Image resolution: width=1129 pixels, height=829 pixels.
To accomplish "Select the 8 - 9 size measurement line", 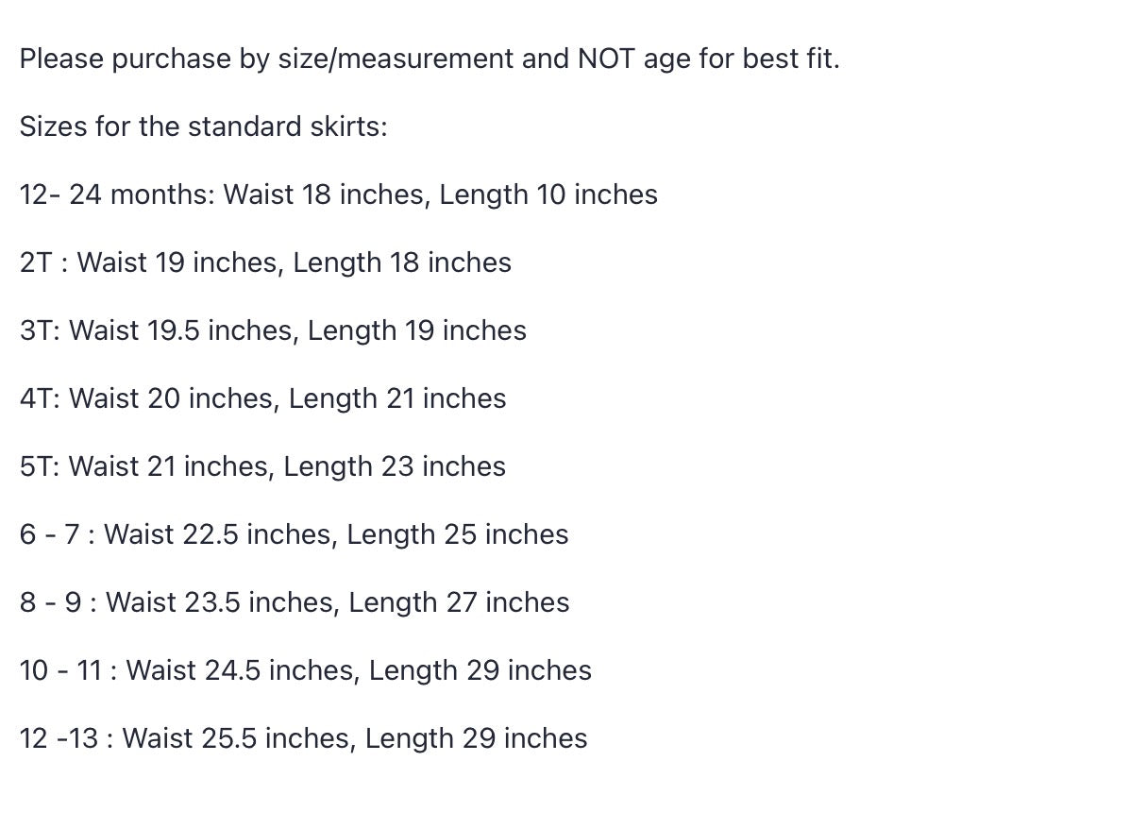I will [295, 602].
